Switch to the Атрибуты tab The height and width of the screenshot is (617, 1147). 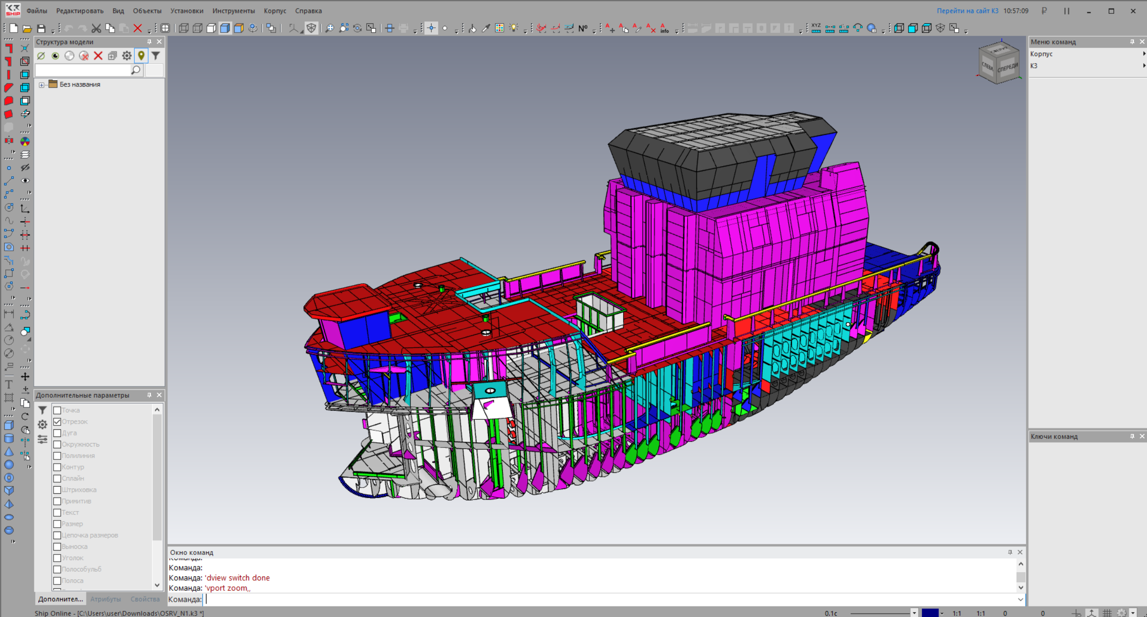[x=106, y=599]
